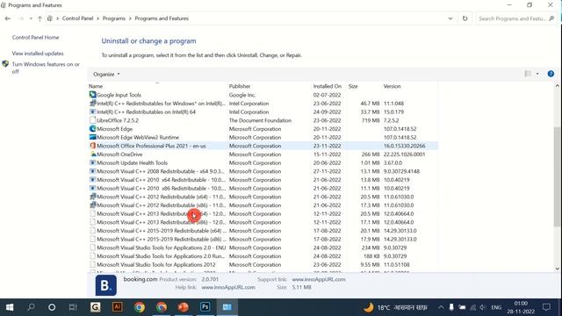Screen dimensions: 562x316
Task: Open Photoshop from the taskbar
Action: click(x=205, y=307)
